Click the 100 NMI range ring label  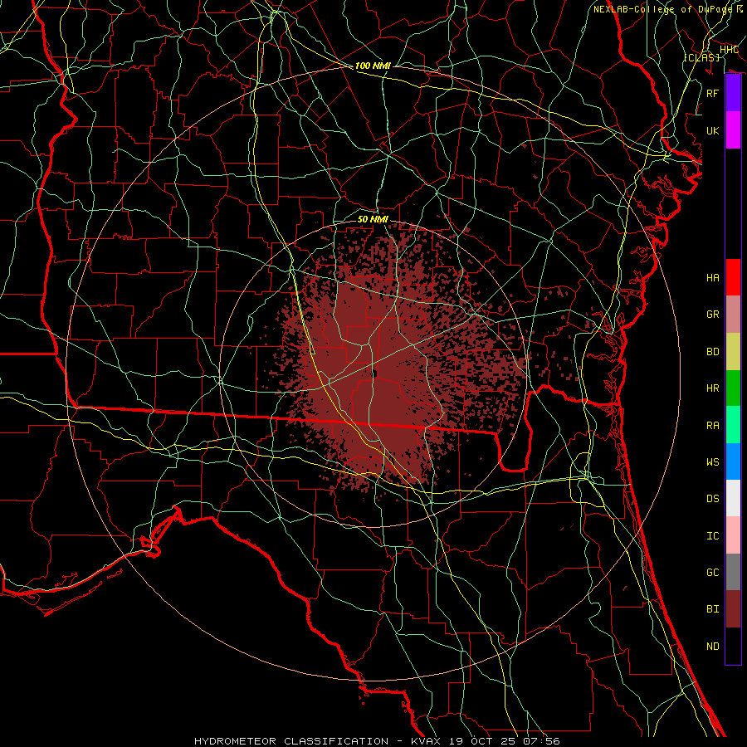pyautogui.click(x=373, y=66)
